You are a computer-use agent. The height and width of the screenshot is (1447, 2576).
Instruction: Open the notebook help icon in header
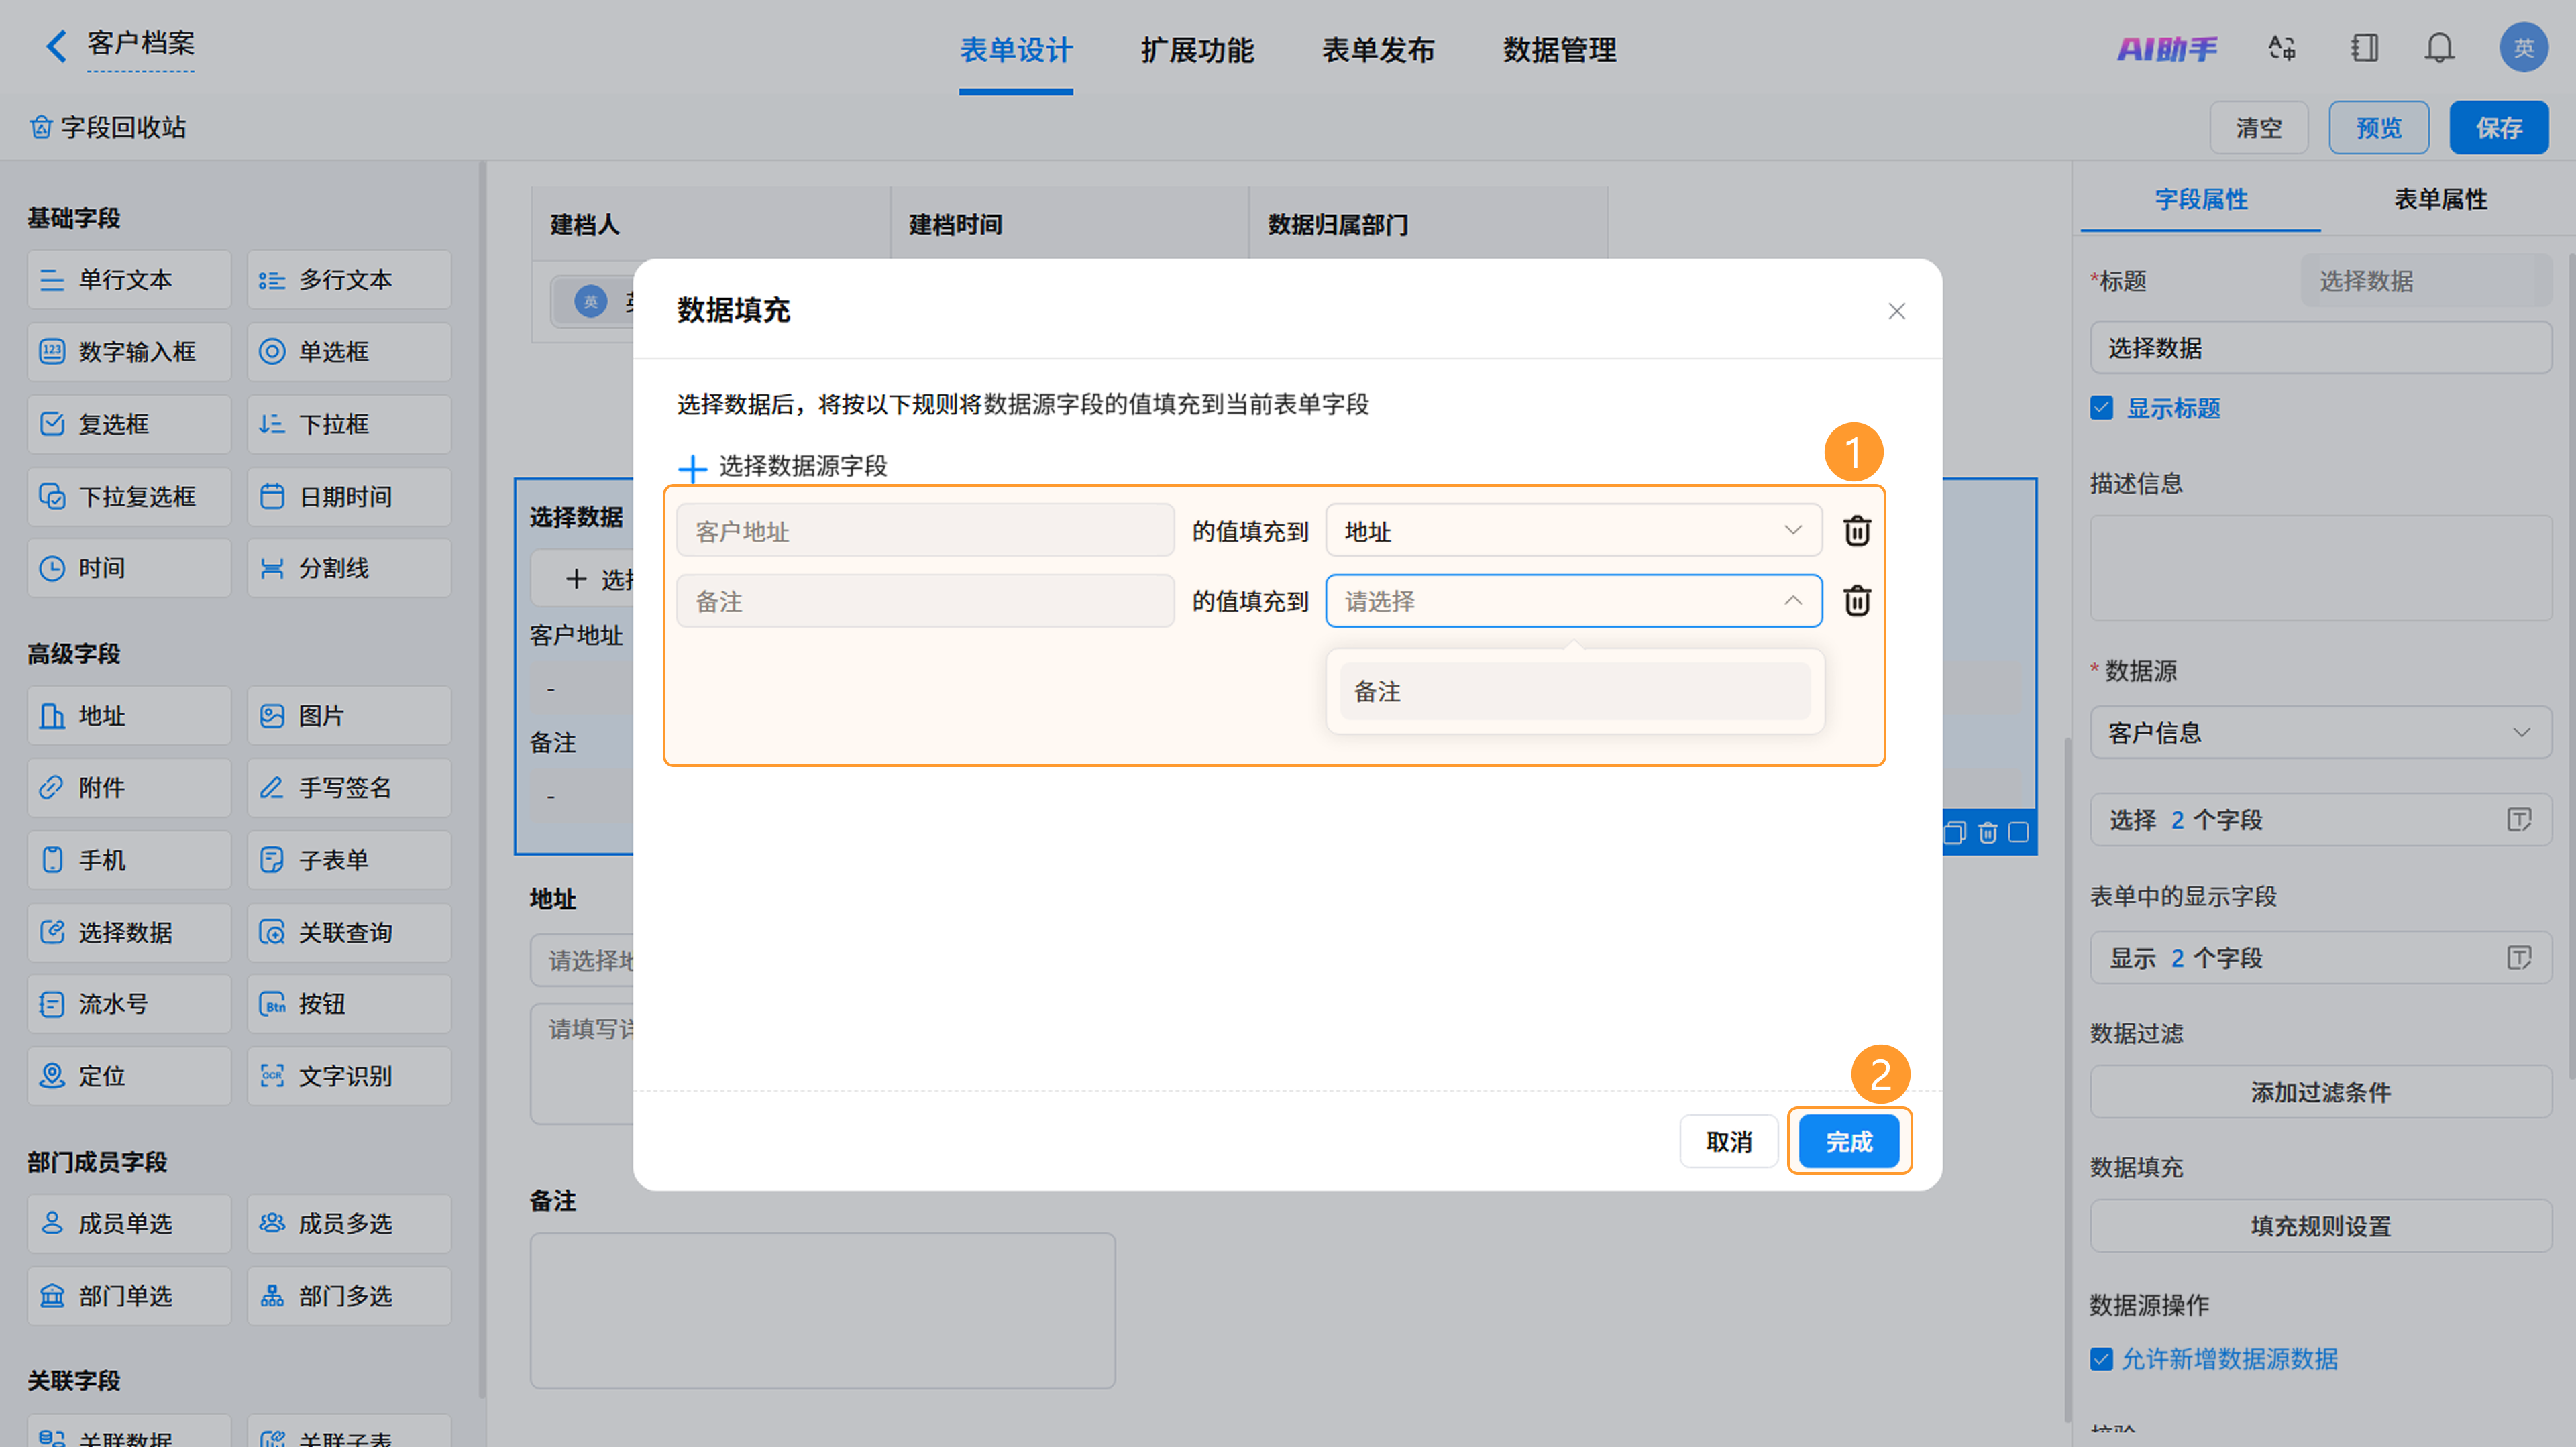click(x=2364, y=48)
